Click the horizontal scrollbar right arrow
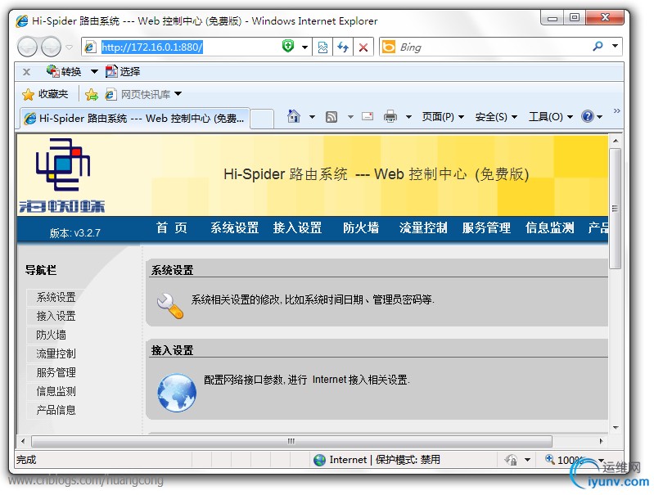This screenshot has width=654, height=495. 601,441
